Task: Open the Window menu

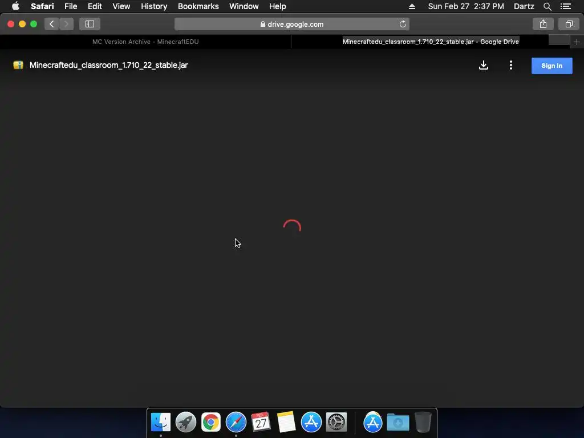Action: (244, 6)
